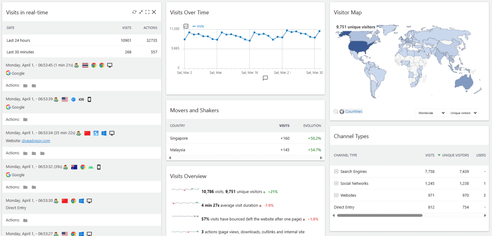
Task: Sort Channel Types by the VISITS column
Action: [429, 155]
